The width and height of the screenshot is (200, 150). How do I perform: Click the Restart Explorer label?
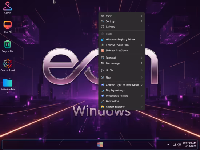point(115,107)
